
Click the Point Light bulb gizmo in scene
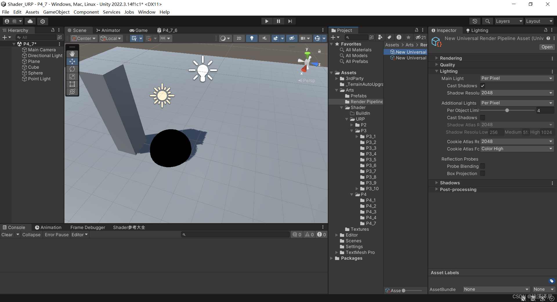click(203, 69)
